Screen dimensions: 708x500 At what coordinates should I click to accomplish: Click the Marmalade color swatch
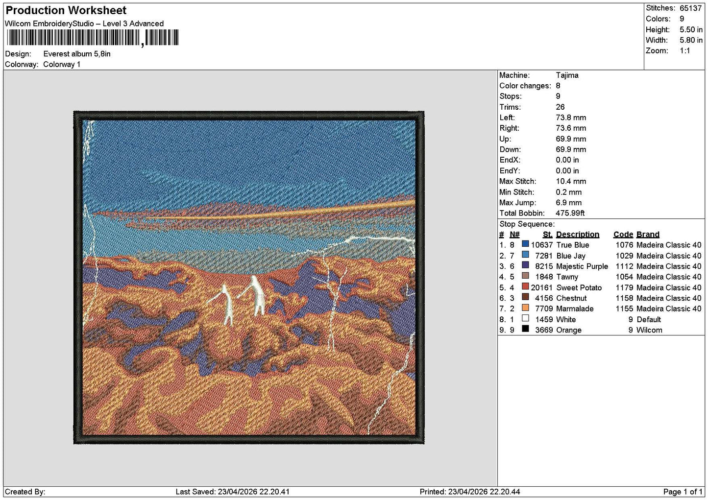coord(525,308)
